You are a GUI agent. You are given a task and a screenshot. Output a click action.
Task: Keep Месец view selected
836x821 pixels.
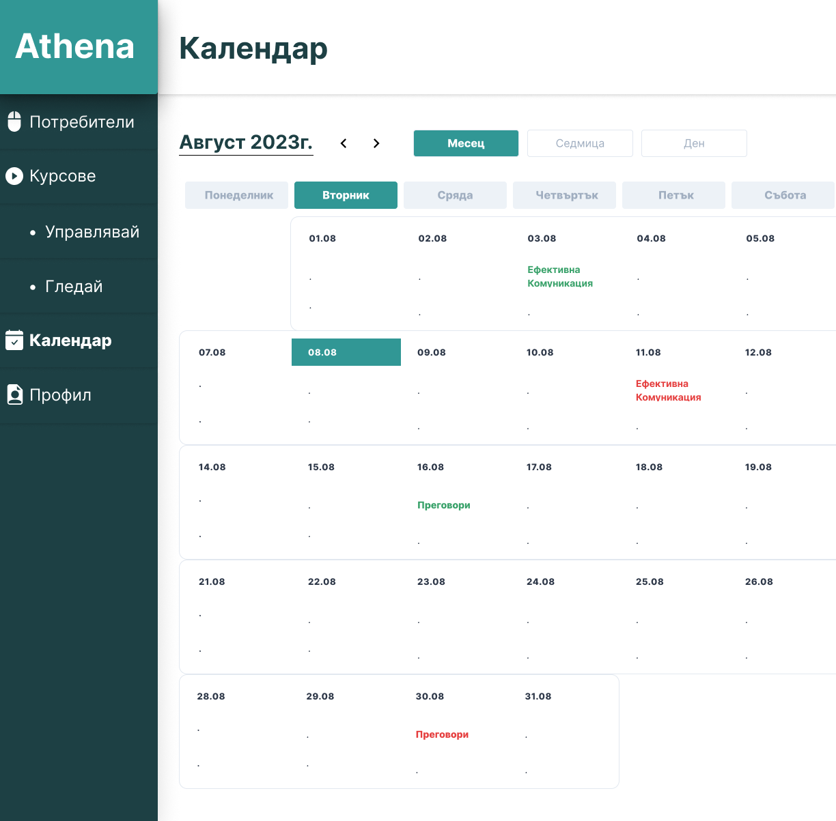[x=466, y=143]
